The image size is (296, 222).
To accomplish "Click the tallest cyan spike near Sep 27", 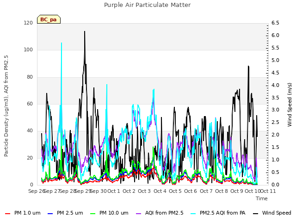I will pos(62,44).
